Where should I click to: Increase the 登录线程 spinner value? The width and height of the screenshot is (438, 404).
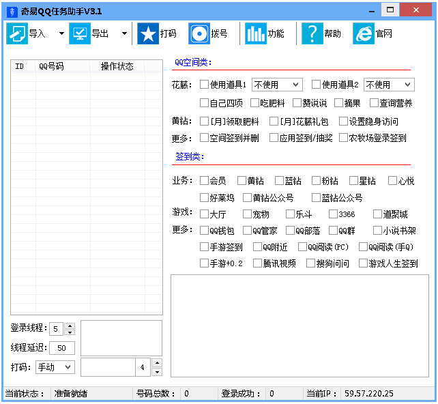[x=69, y=326]
